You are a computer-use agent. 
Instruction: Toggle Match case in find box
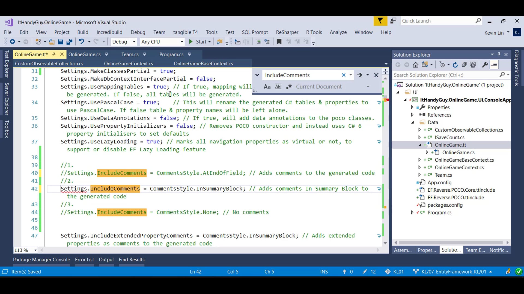pos(267,87)
